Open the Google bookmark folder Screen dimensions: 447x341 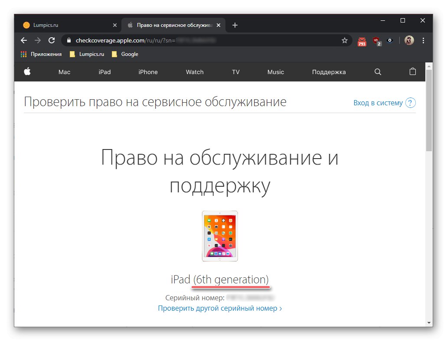(125, 54)
